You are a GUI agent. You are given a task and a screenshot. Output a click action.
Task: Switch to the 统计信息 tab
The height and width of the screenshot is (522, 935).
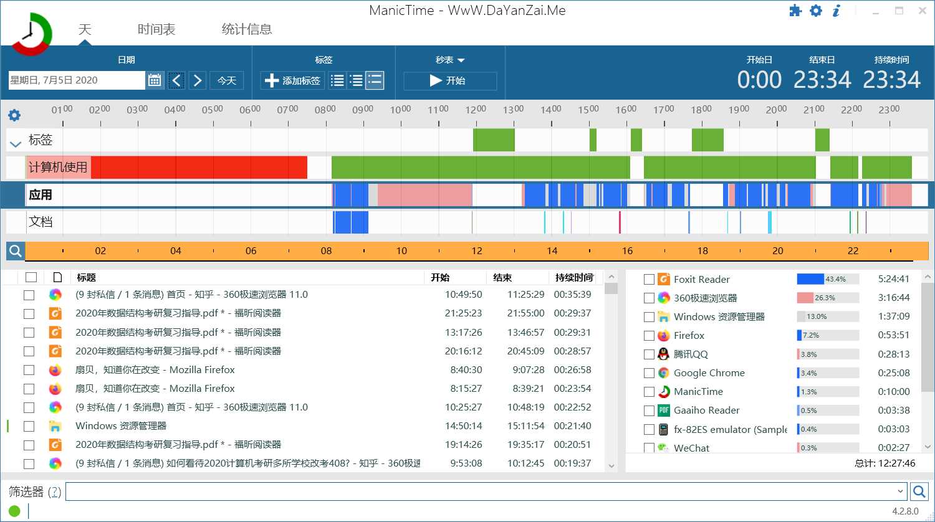tap(247, 29)
